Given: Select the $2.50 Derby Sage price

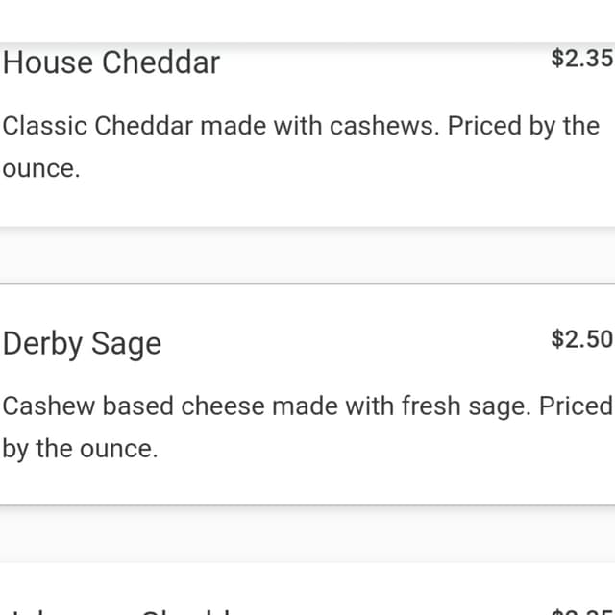Looking at the screenshot, I should click(x=582, y=339).
